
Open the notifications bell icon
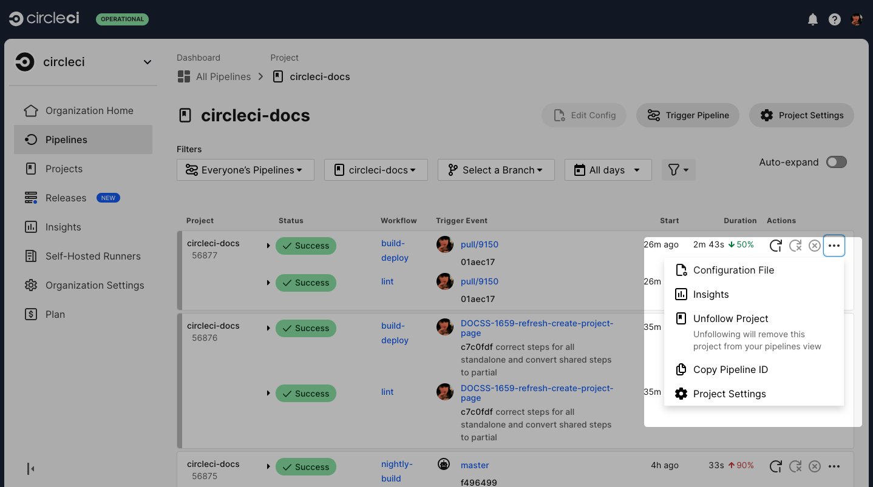coord(813,19)
